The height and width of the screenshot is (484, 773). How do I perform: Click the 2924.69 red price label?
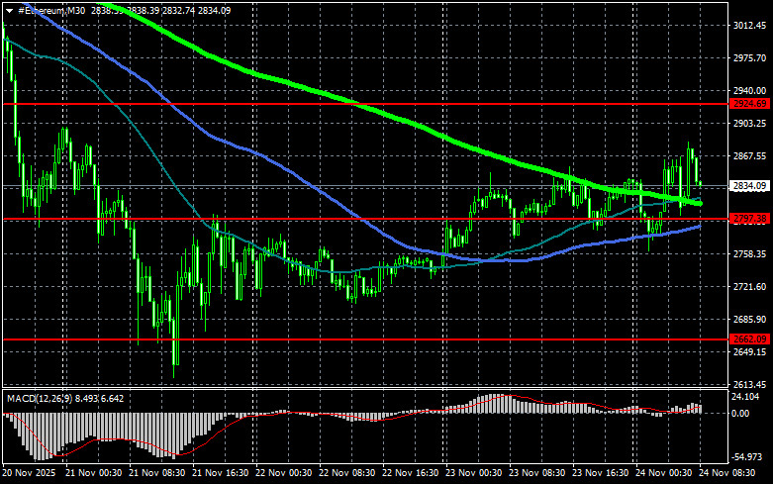749,104
